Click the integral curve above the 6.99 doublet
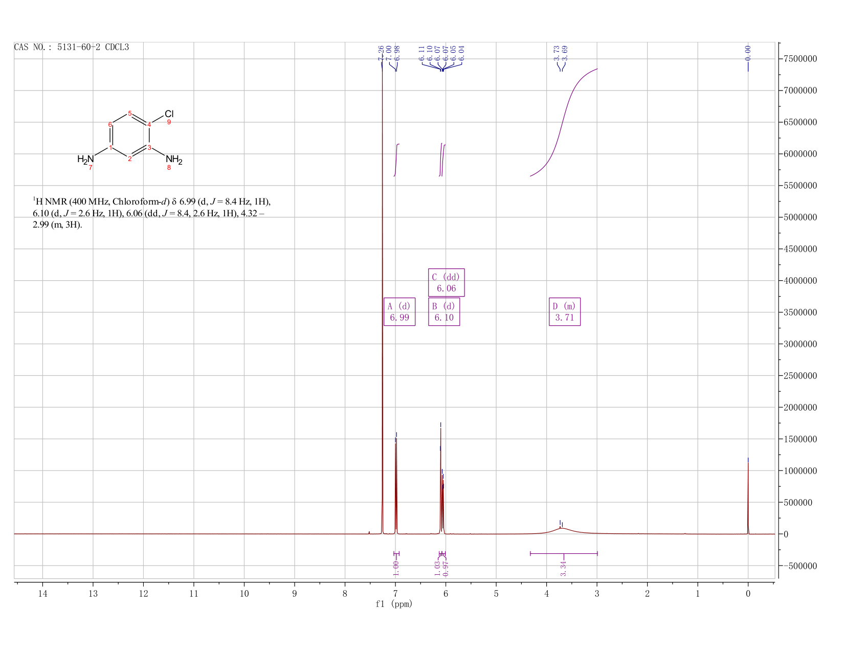 pos(396,160)
